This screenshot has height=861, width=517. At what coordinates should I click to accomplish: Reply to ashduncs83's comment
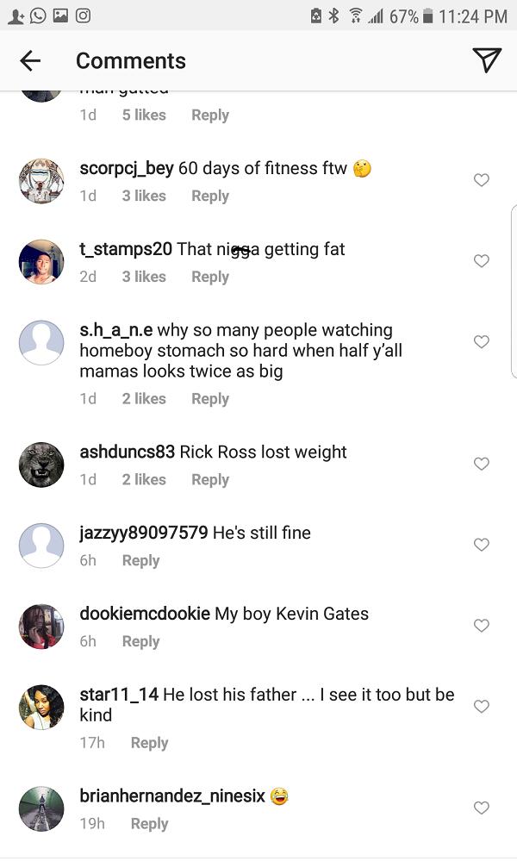(210, 479)
